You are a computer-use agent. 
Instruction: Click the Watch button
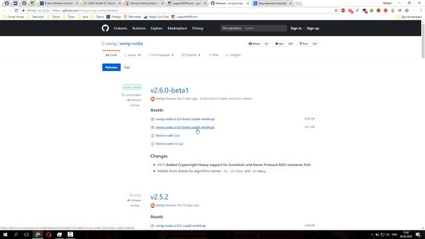[x=254, y=44]
